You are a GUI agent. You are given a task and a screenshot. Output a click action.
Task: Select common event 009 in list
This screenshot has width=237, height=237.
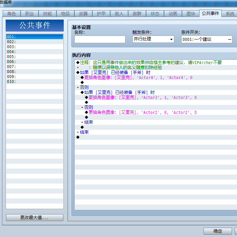click(35, 77)
